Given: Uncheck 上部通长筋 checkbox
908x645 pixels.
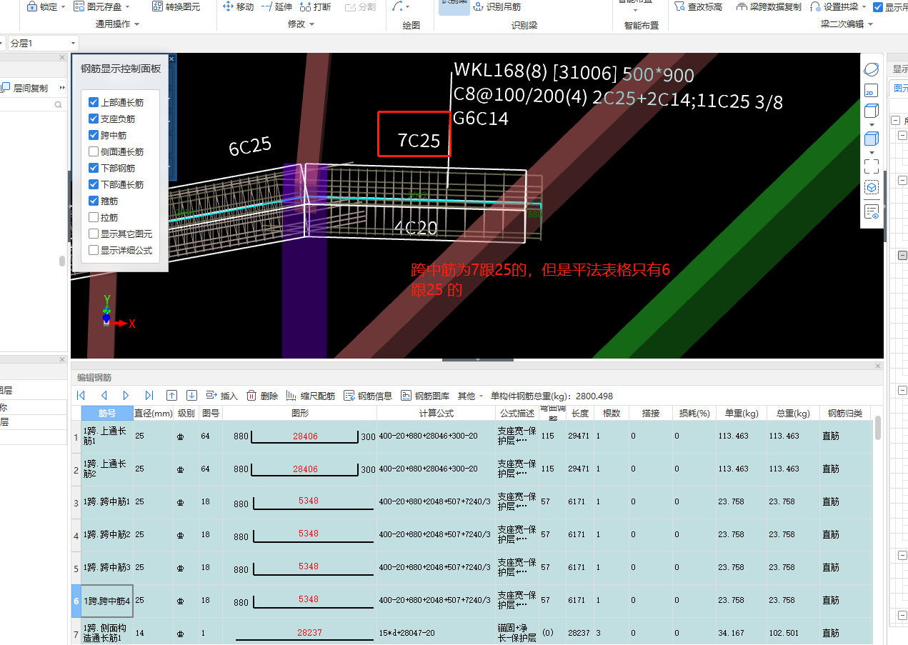Looking at the screenshot, I should coord(94,103).
